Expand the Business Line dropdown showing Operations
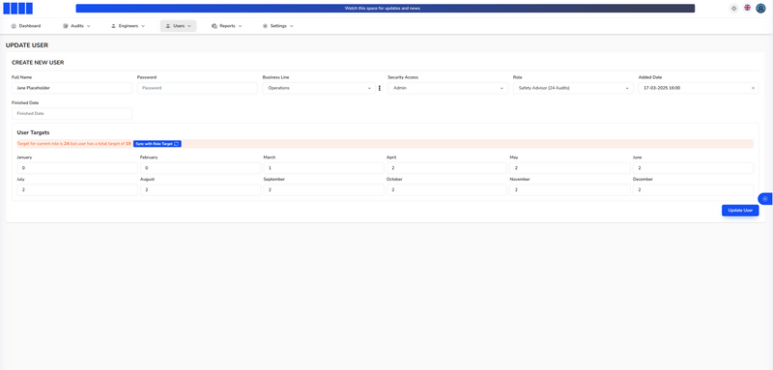Screen dimensions: 773x370 (x=319, y=88)
